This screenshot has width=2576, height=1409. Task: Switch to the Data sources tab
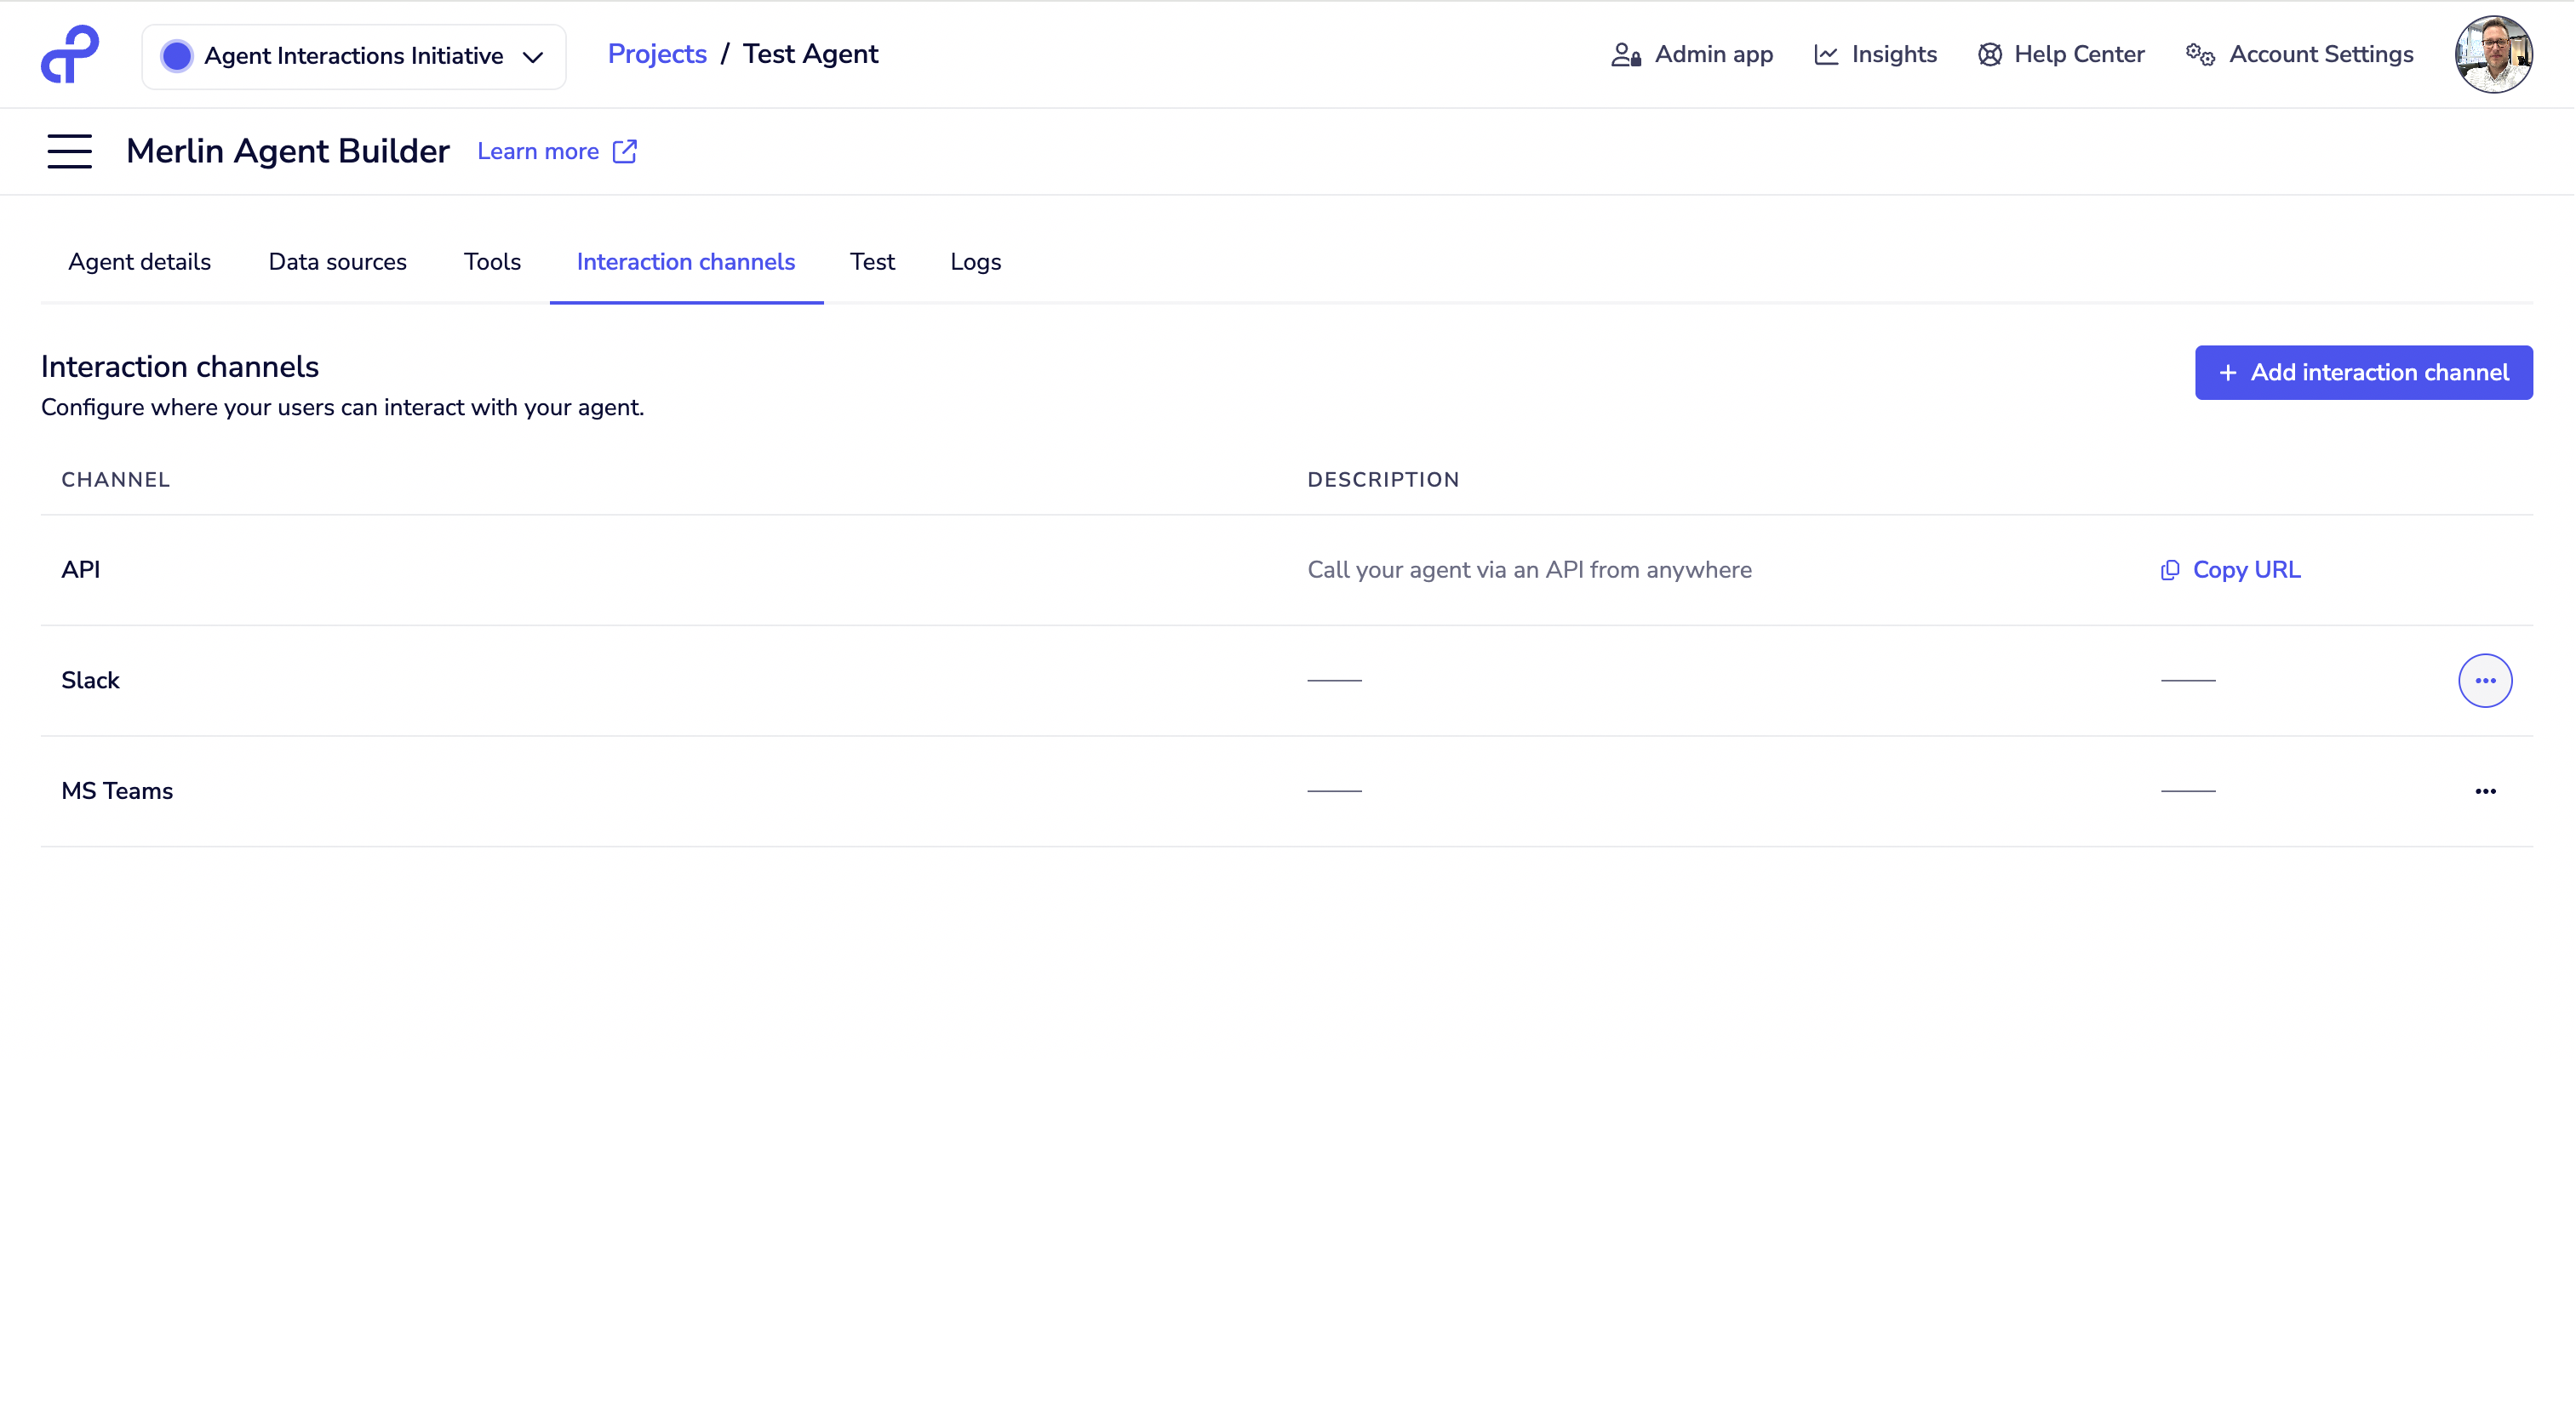(x=337, y=262)
